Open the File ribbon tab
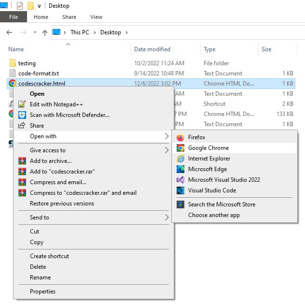 pyautogui.click(x=14, y=17)
